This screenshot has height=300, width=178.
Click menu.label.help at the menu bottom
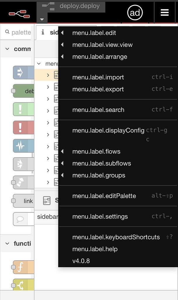pyautogui.click(x=95, y=249)
